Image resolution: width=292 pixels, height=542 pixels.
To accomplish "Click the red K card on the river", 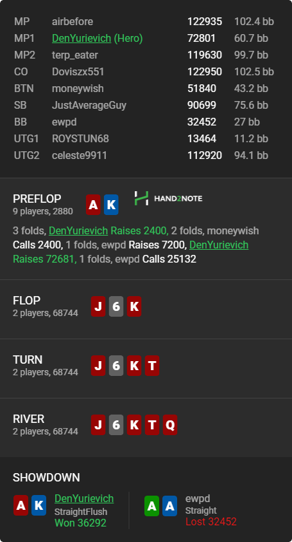I will [134, 425].
